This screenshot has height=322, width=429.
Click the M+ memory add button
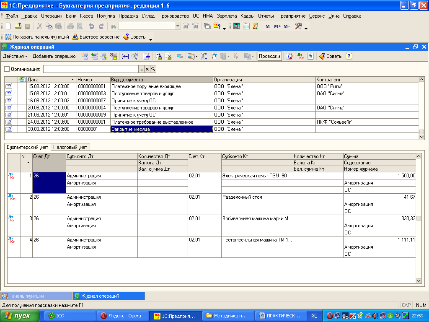277,26
